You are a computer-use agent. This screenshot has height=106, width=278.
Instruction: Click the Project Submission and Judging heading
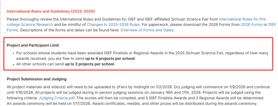click(x=37, y=79)
